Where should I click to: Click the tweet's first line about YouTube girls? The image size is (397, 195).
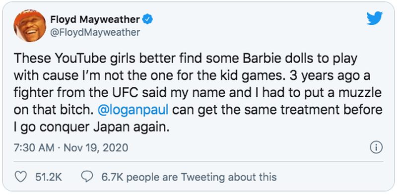pyautogui.click(x=185, y=59)
